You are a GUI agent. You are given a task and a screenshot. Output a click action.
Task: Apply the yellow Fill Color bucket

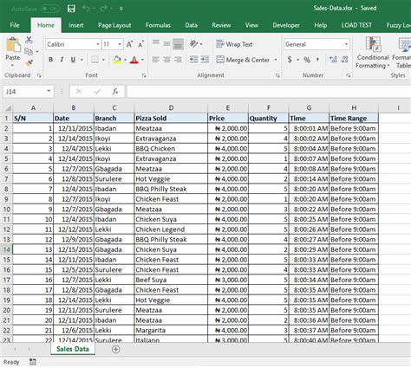117,60
